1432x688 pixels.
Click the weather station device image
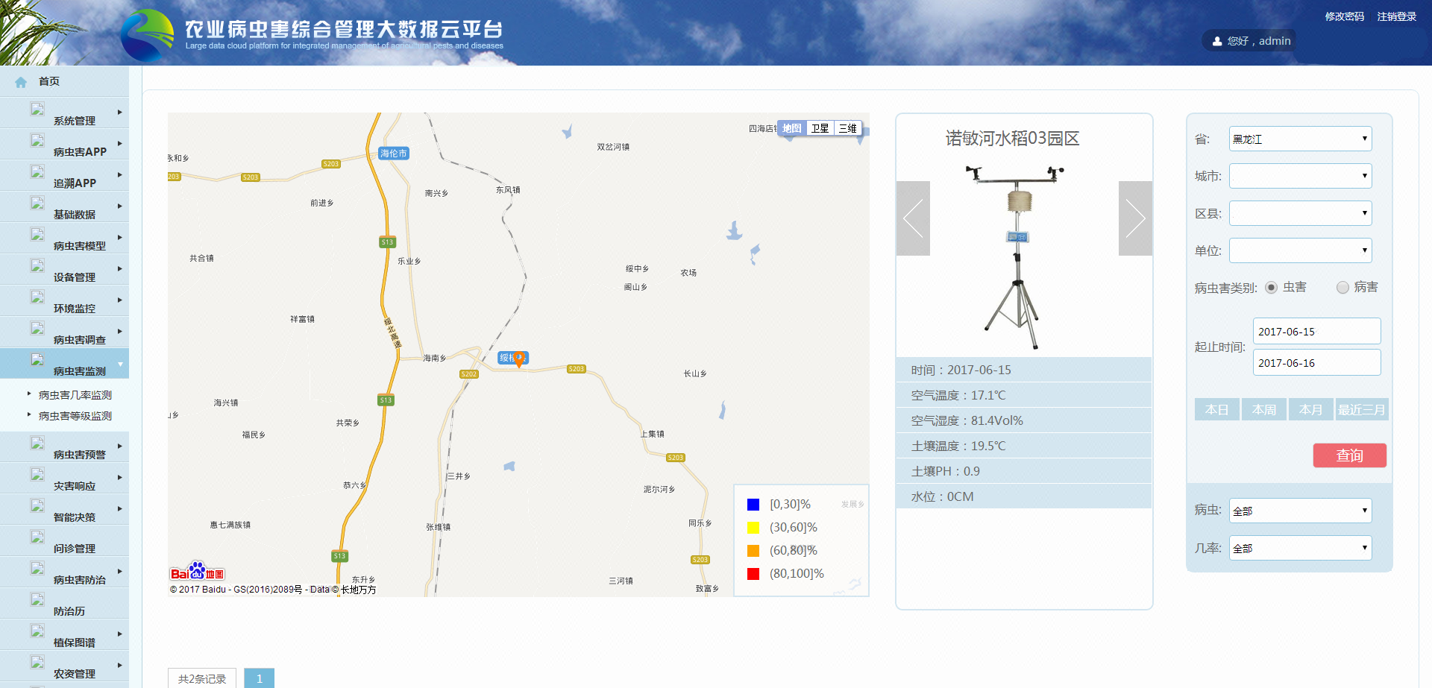click(1016, 256)
